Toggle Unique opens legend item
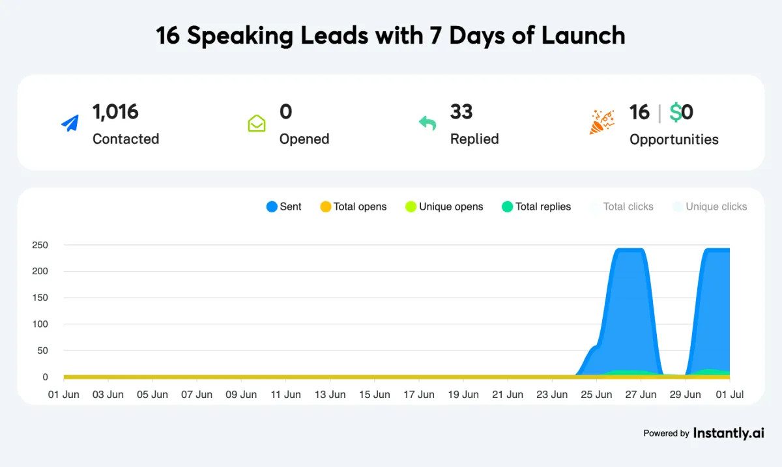 tap(444, 206)
